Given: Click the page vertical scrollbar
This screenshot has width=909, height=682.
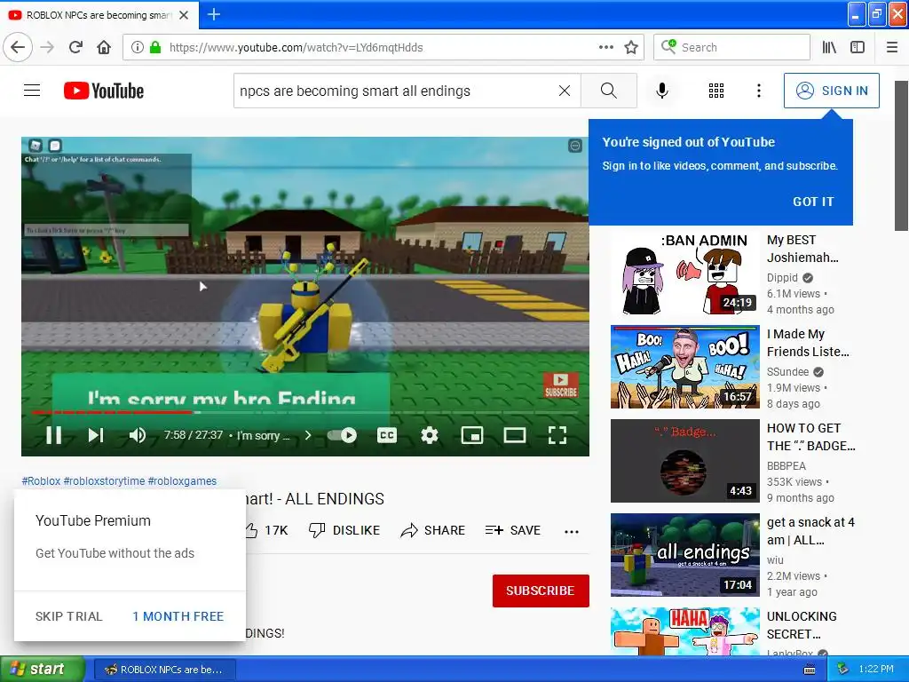Looking at the screenshot, I should [902, 155].
